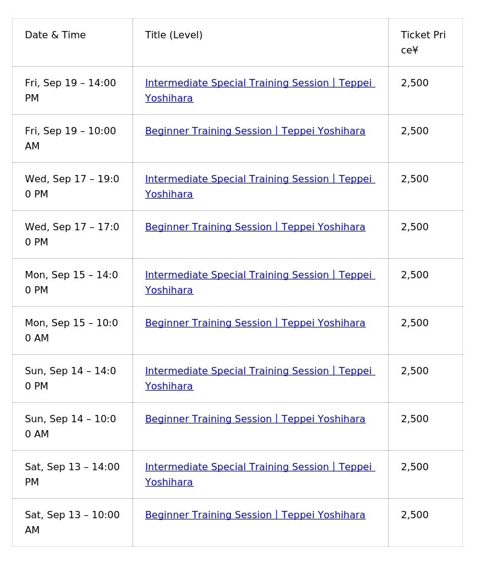This screenshot has width=486, height=565.
Task: Open the Wed Sep 17 17:00 Beginner session link
Action: click(x=255, y=227)
